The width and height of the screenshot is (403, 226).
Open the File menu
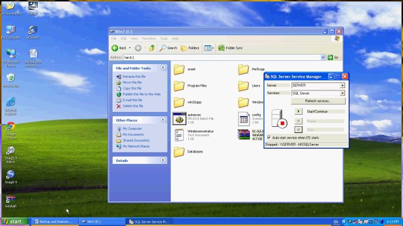114,38
